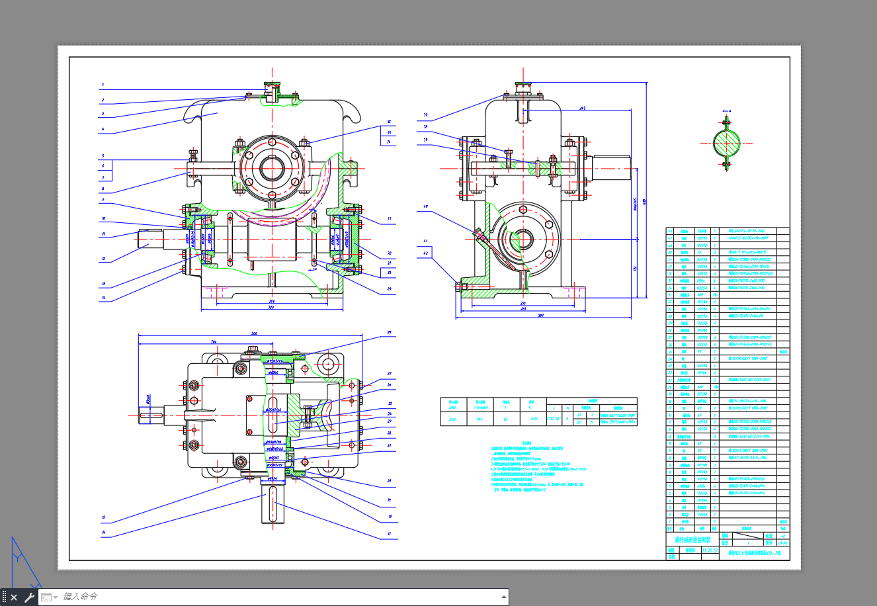This screenshot has height=606, width=877.
Task: Click the 键入命令 command input field
Action: (278, 597)
